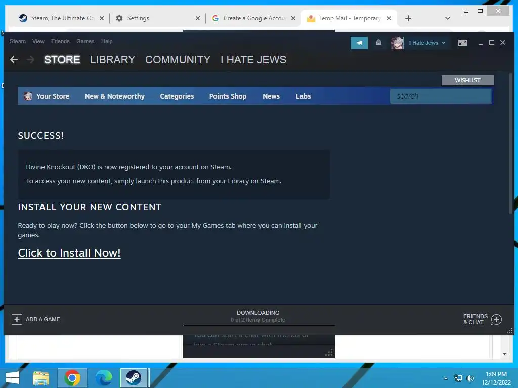The height and width of the screenshot is (388, 518).
Task: Open the Help menu
Action: pos(107,41)
